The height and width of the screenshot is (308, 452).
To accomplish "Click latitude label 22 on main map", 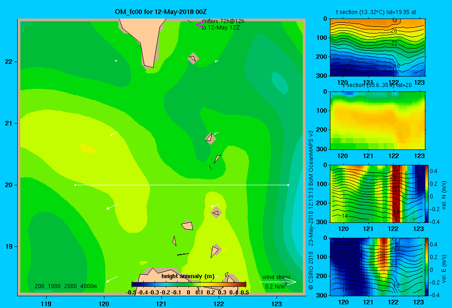I will coord(9,62).
